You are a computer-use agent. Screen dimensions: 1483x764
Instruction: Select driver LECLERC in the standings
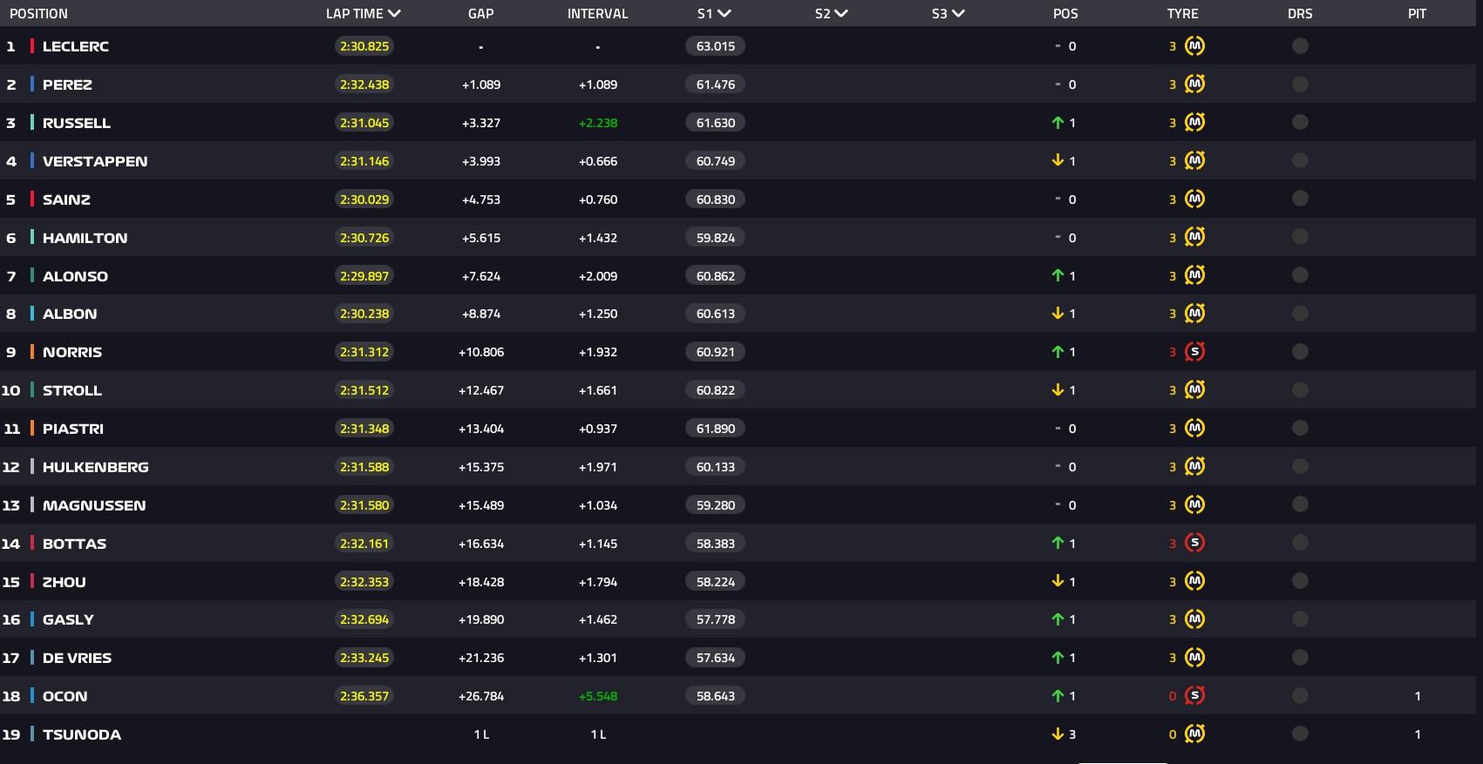[x=76, y=46]
